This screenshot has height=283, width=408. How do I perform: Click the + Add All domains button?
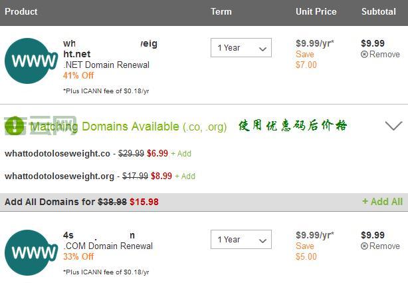[x=382, y=202]
